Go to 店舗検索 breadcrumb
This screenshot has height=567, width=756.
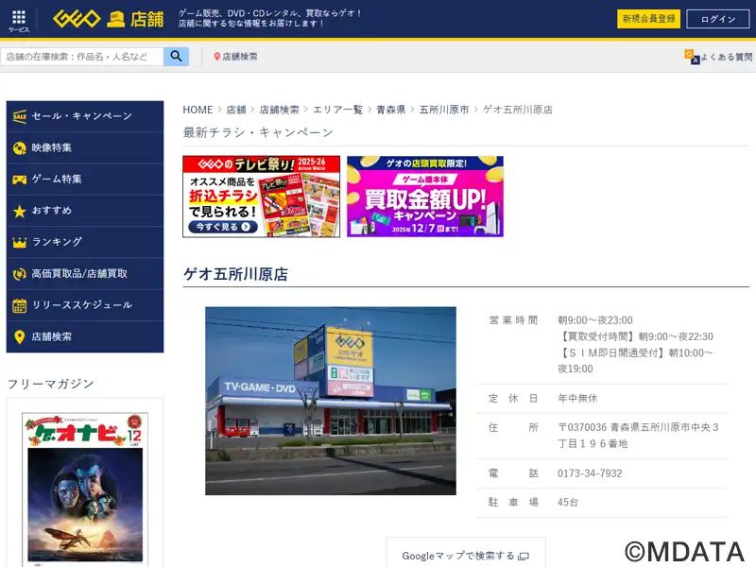279,110
